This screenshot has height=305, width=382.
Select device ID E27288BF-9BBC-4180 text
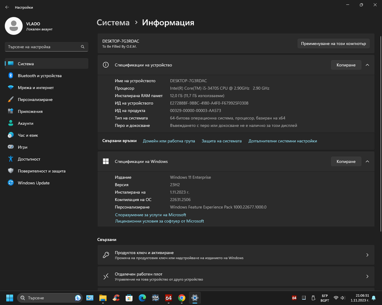click(209, 103)
